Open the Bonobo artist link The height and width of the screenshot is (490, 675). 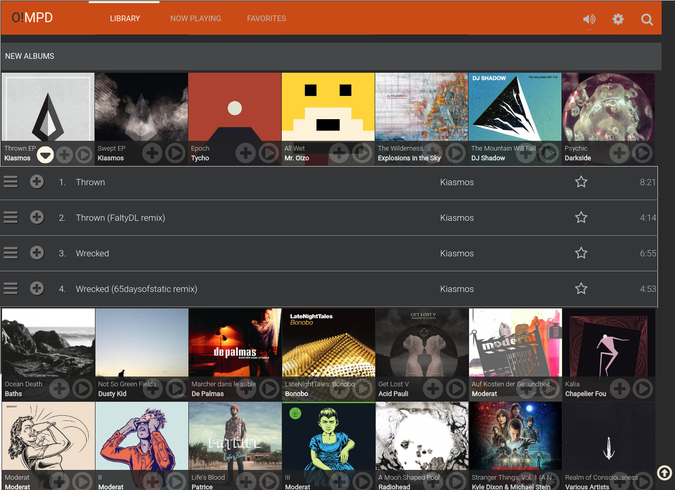(297, 394)
